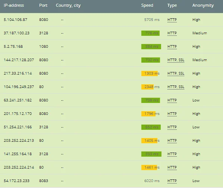The image size is (223, 188).
Task: Click HTTP type link for 37.187.100.23
Action: pos(172,33)
